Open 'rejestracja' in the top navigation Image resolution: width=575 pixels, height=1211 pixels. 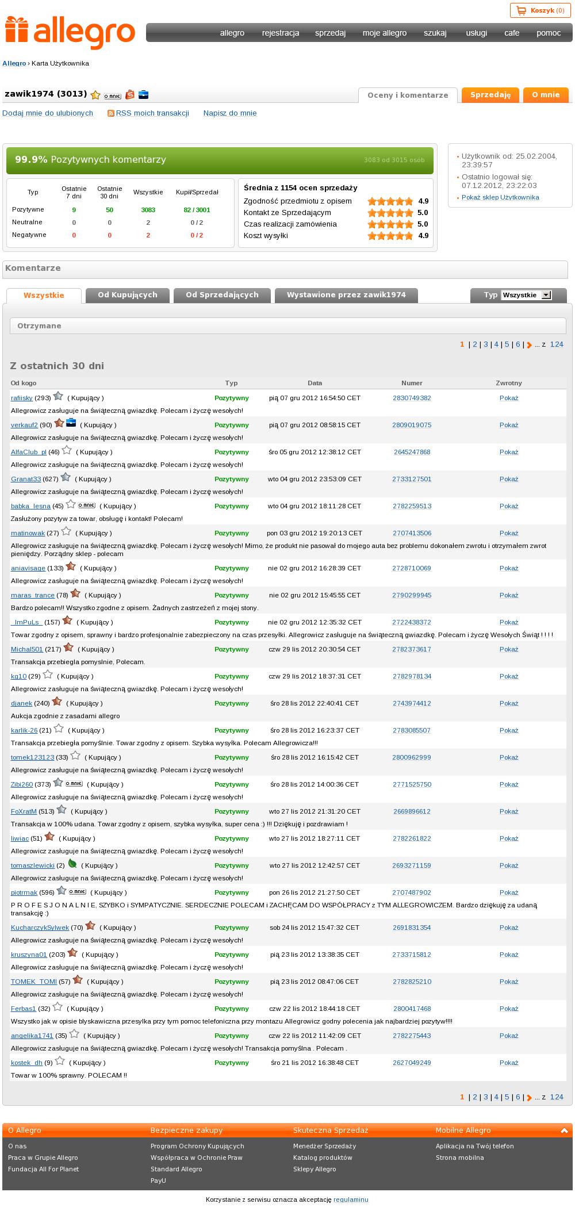(281, 33)
